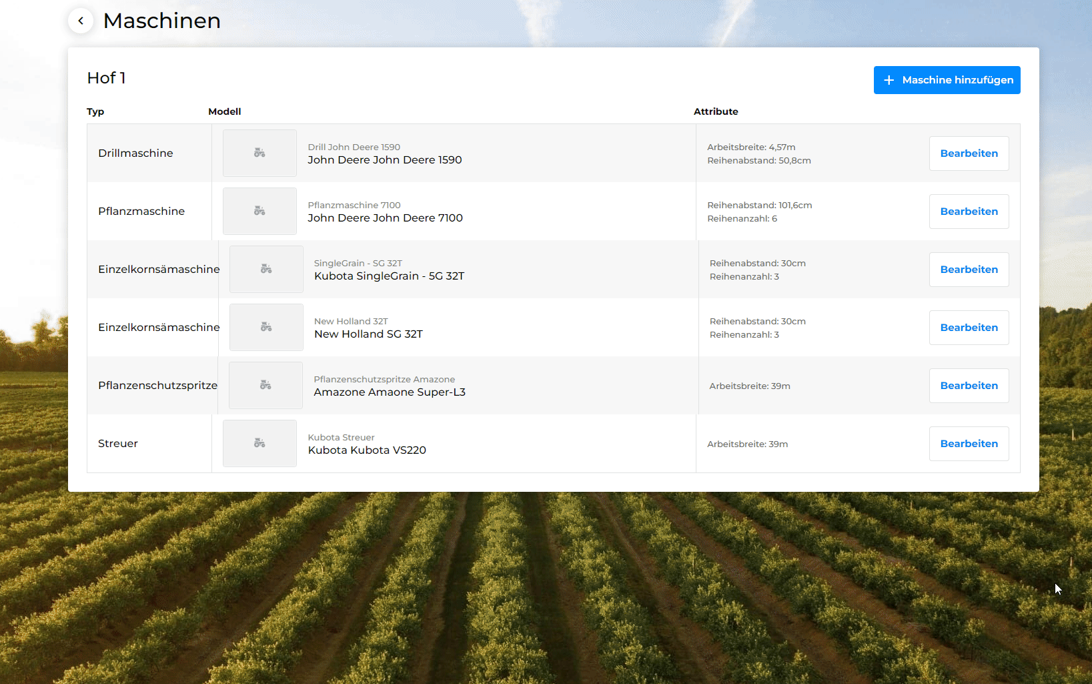Edit the Kubota VS220 Streuer row

[969, 444]
